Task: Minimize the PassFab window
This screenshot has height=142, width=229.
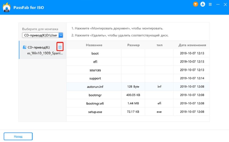Action: 218,4
